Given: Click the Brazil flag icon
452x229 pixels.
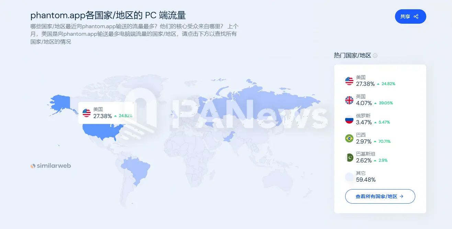Looking at the screenshot, I should point(349,138).
